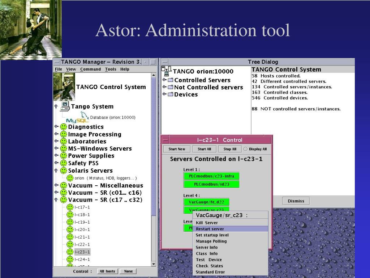This screenshot has height=278, width=370.
Task: Click the TANGO orion:10000 network icon
Action: click(x=166, y=71)
